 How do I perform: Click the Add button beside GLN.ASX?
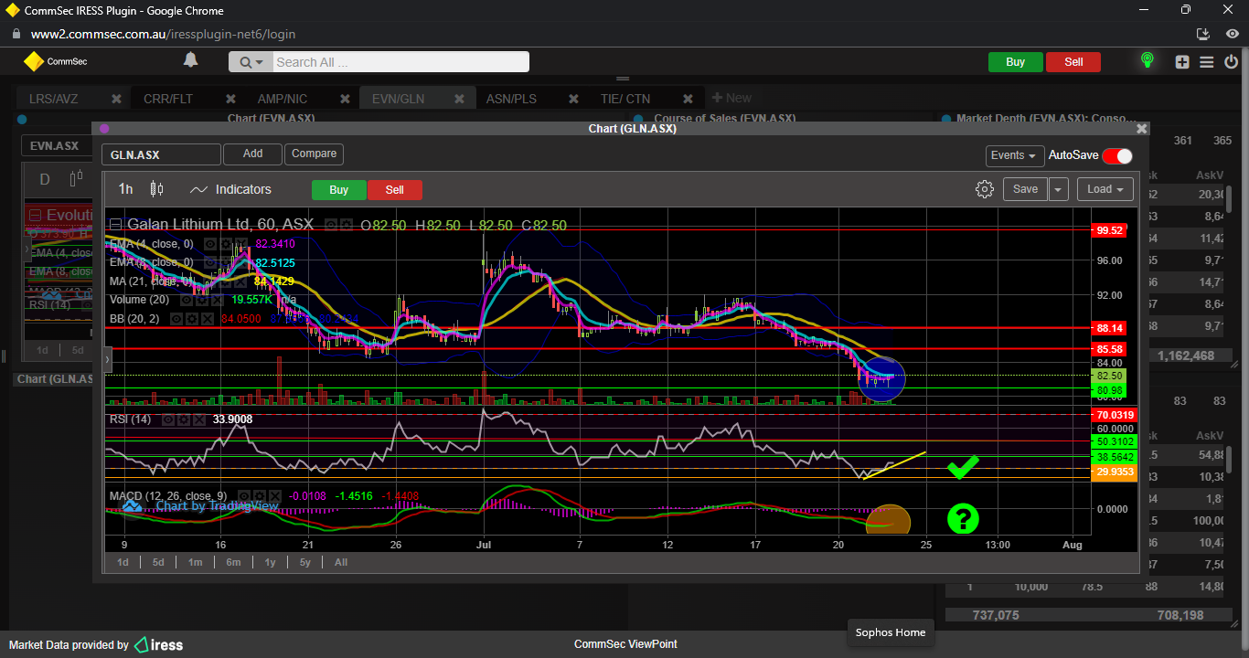point(252,154)
